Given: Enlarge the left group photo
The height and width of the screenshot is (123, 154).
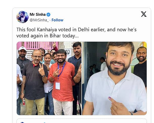Looking at the screenshot, I should [49, 78].
